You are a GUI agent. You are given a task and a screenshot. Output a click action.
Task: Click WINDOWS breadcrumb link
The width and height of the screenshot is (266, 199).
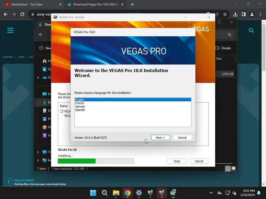8,57
